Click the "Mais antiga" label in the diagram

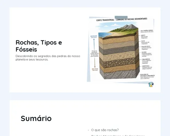pos(95,69)
